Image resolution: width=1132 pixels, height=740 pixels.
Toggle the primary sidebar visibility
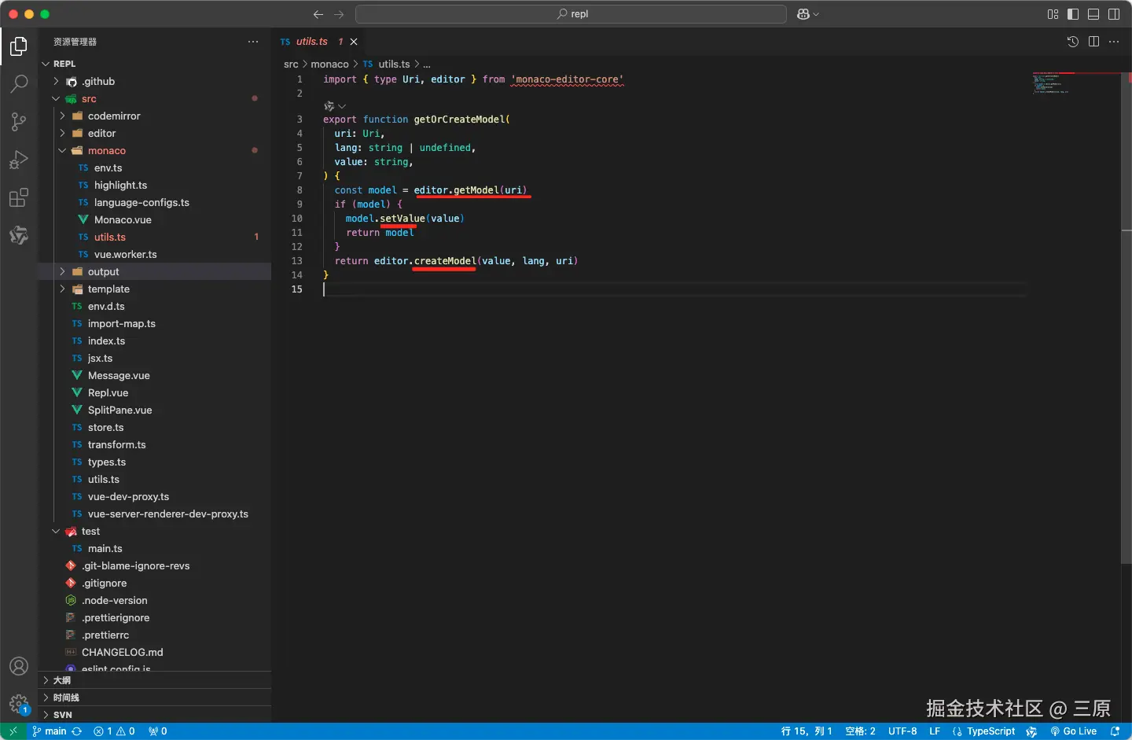(1073, 14)
